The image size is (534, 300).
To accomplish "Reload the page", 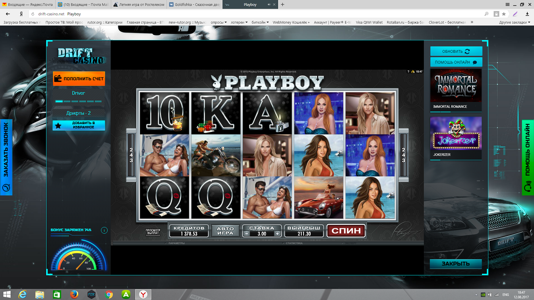I will pos(33,14).
